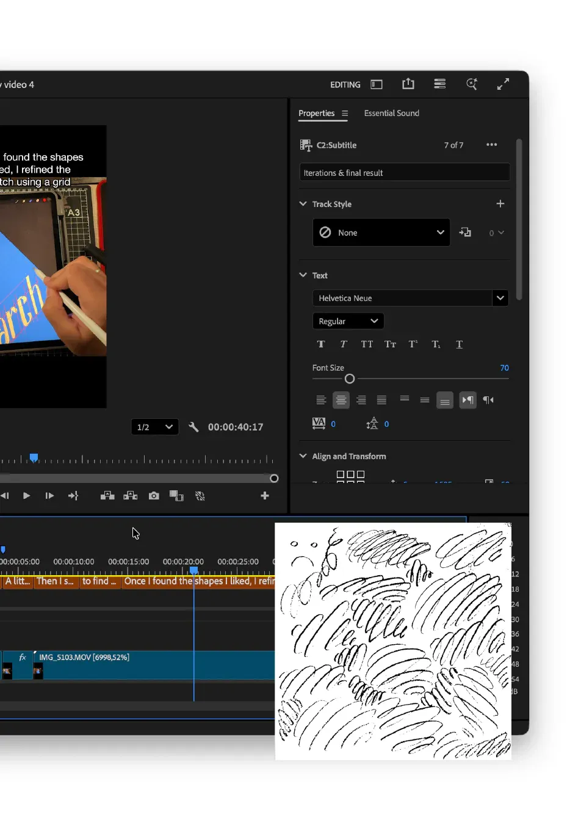The height and width of the screenshot is (831, 581).
Task: Click the Lift button in transport
Action: 107,496
